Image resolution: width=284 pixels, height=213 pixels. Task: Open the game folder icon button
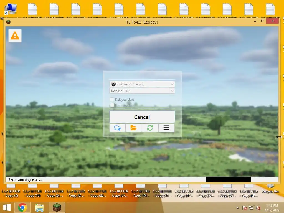pyautogui.click(x=134, y=128)
